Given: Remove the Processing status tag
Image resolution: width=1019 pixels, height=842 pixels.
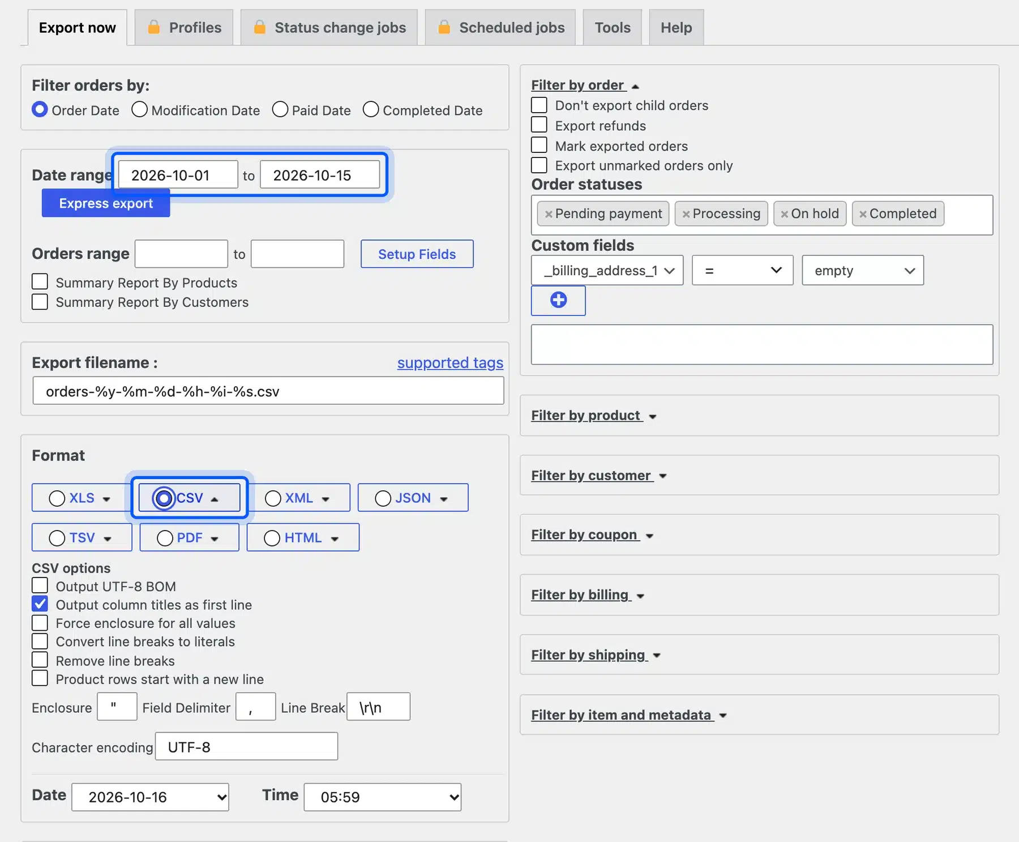Looking at the screenshot, I should pos(686,214).
